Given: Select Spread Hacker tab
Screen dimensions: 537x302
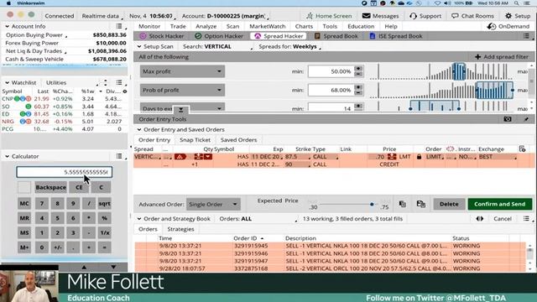Looking at the screenshot, I should 279,36.
